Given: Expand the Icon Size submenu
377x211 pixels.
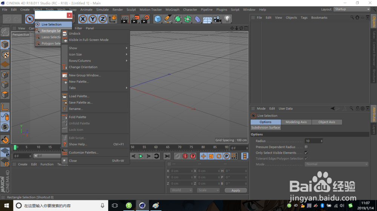Looking at the screenshot, I should [x=96, y=54].
